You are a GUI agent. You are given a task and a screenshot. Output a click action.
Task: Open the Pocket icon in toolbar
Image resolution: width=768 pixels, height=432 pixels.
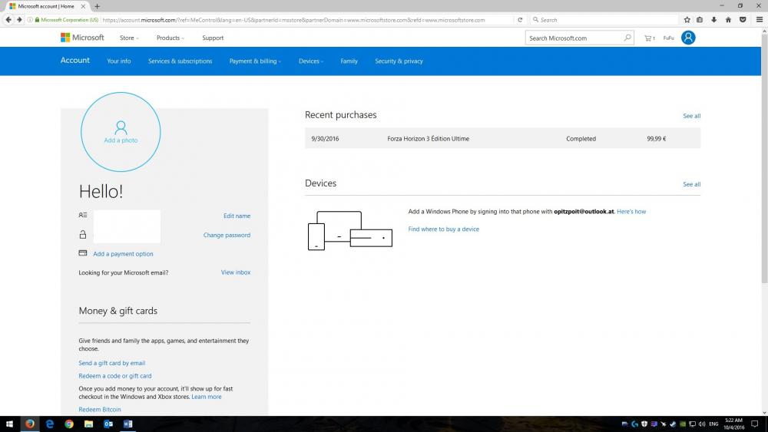(743, 20)
